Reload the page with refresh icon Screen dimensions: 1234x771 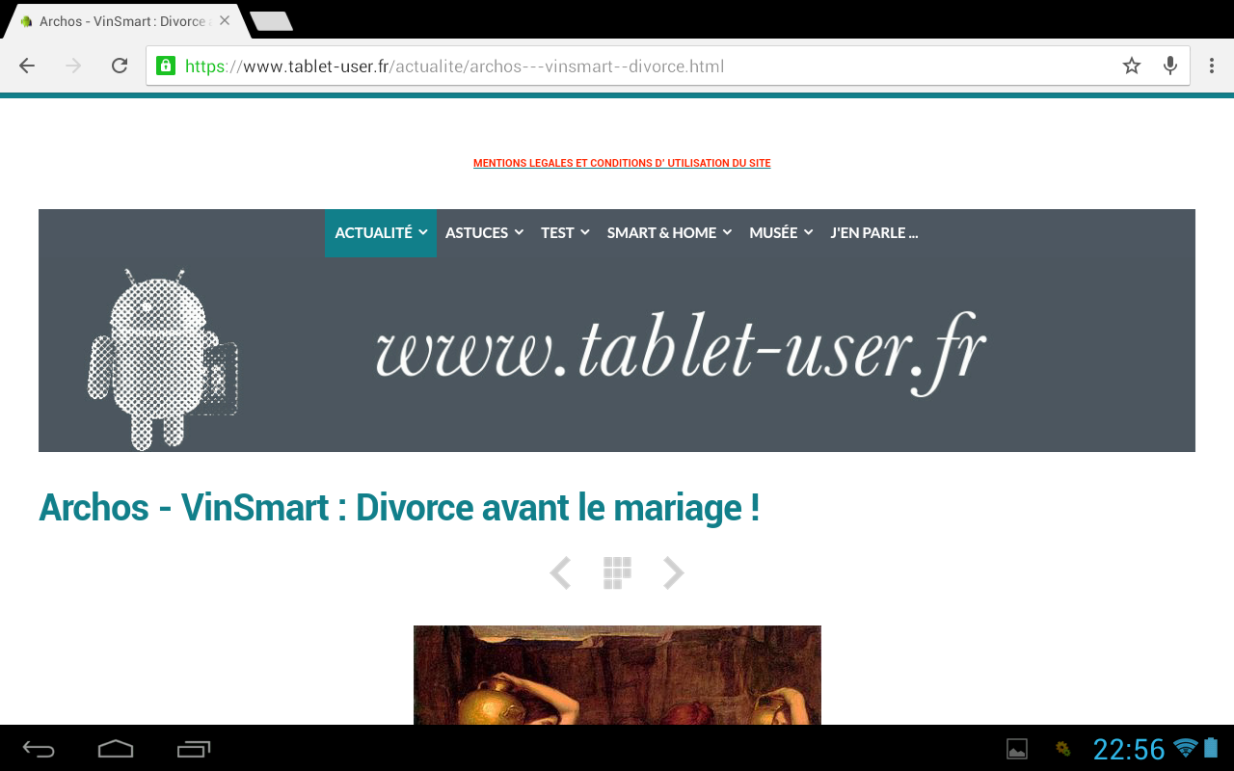[x=120, y=66]
